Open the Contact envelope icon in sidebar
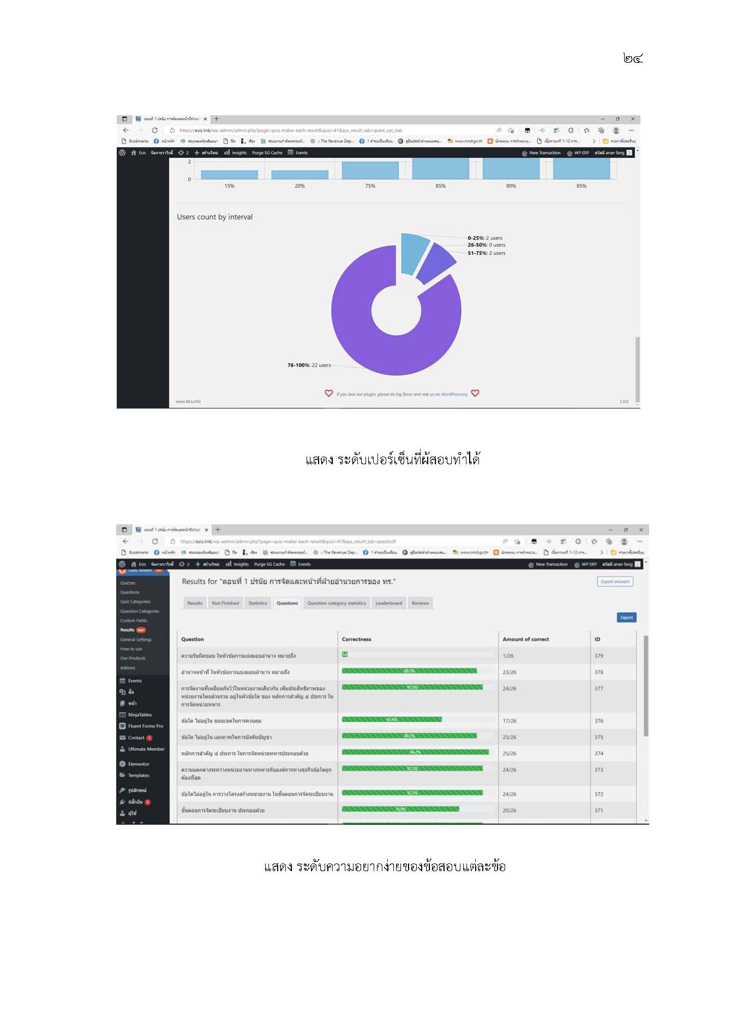This screenshot has height=1035, width=731. tap(122, 738)
